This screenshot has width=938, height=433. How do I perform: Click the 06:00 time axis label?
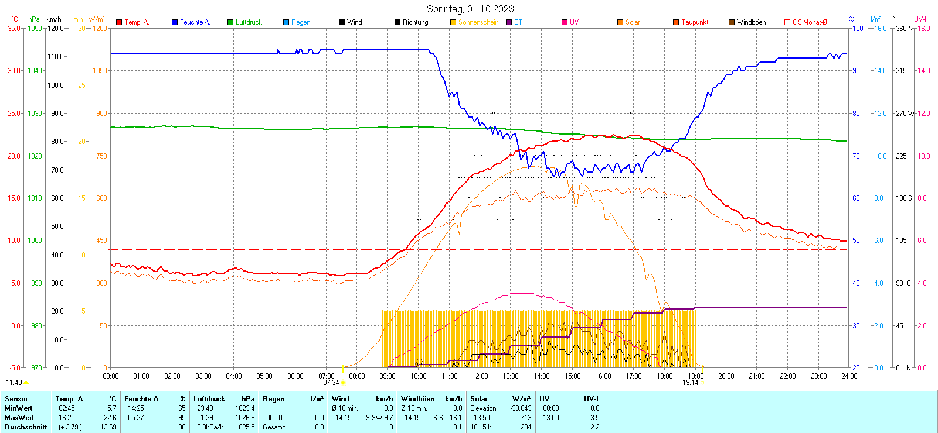pyautogui.click(x=295, y=376)
